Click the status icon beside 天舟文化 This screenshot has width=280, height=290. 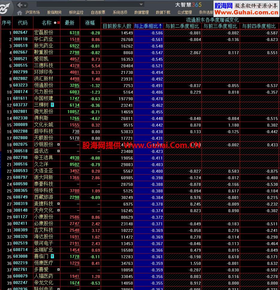(58, 210)
